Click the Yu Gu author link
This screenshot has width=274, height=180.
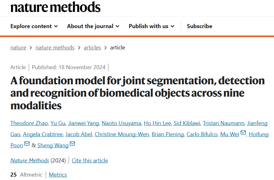[57, 123]
